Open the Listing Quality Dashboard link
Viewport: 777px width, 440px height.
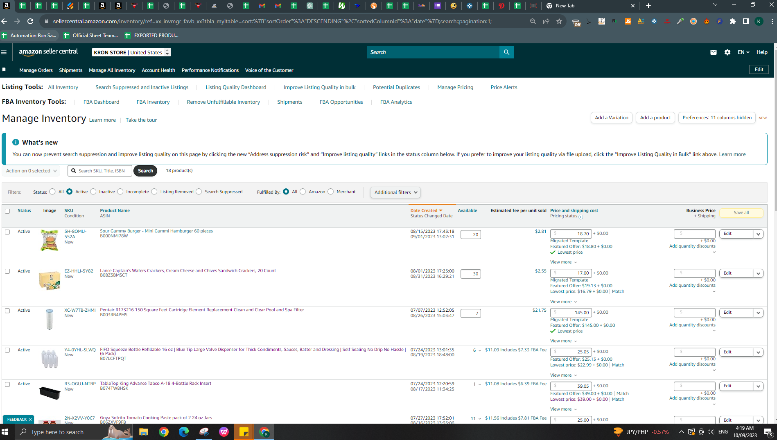[x=236, y=87]
